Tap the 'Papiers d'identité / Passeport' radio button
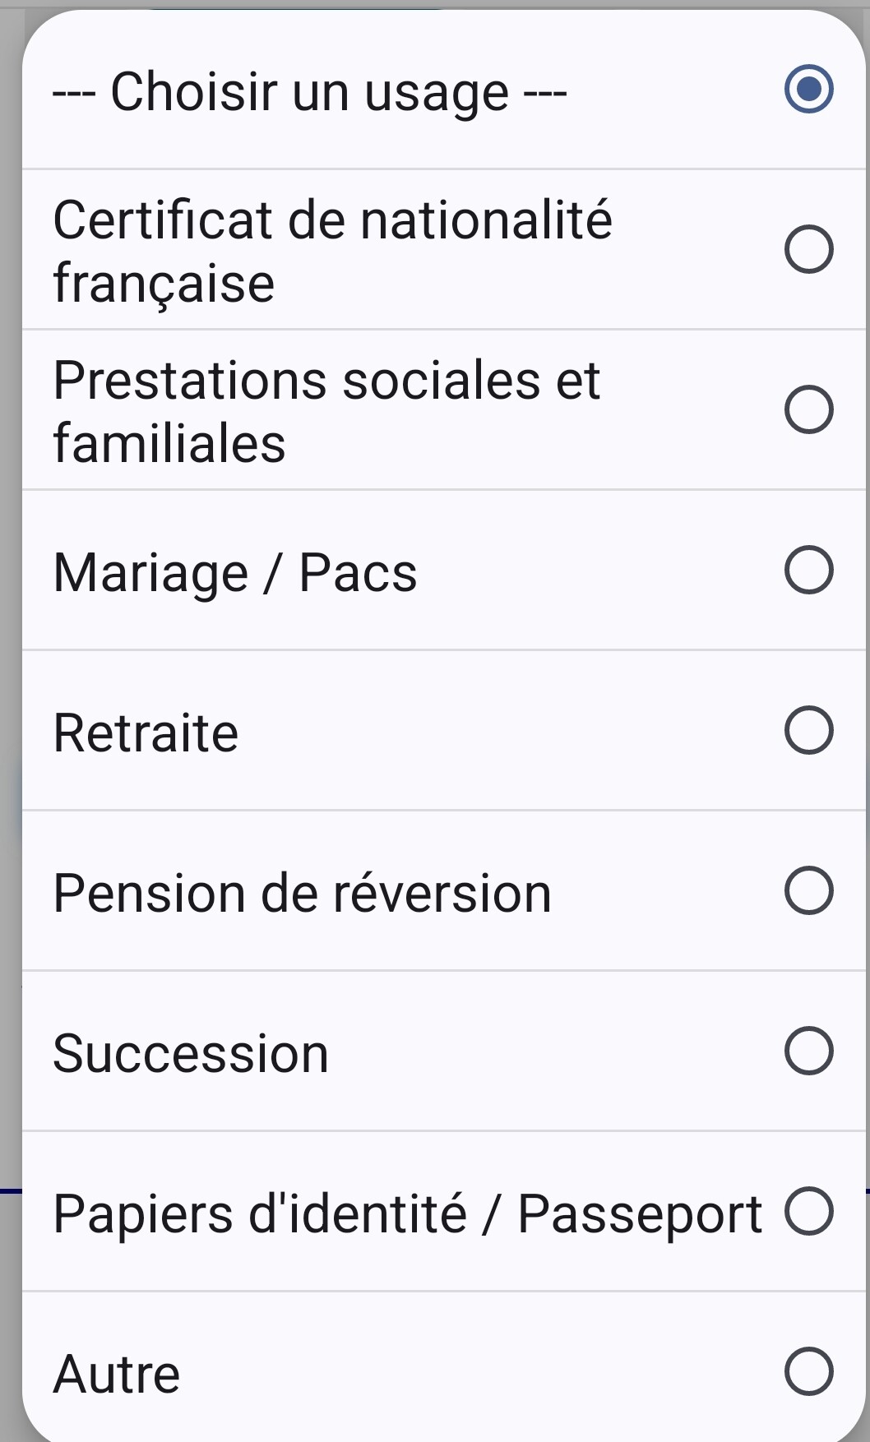870x1442 pixels. click(808, 1211)
